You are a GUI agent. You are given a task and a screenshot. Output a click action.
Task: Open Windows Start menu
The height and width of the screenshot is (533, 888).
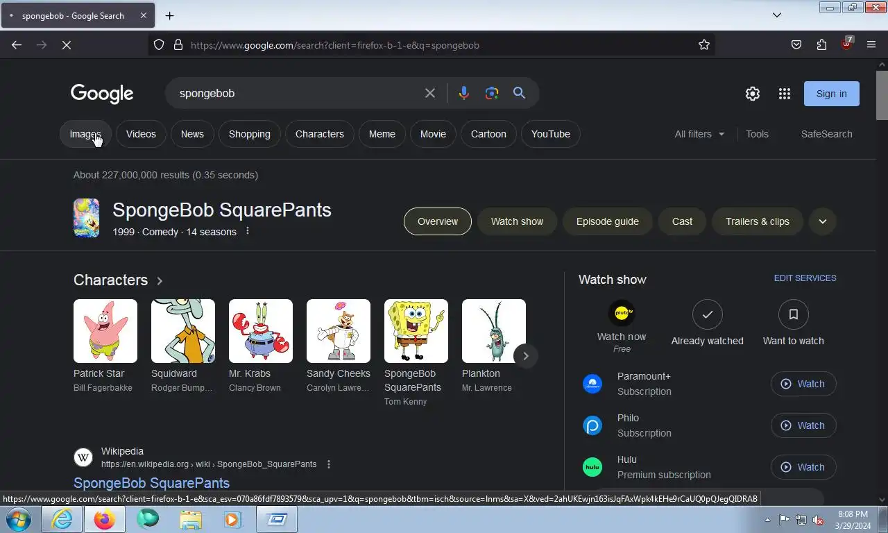point(18,519)
